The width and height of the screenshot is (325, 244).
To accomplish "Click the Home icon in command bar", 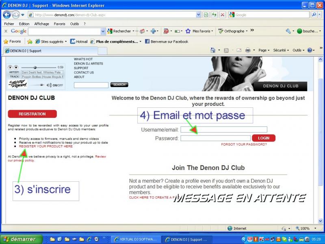I will (213, 50).
